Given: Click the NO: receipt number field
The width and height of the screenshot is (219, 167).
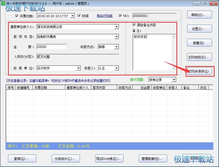Looking at the screenshot, I should pyautogui.click(x=154, y=16).
